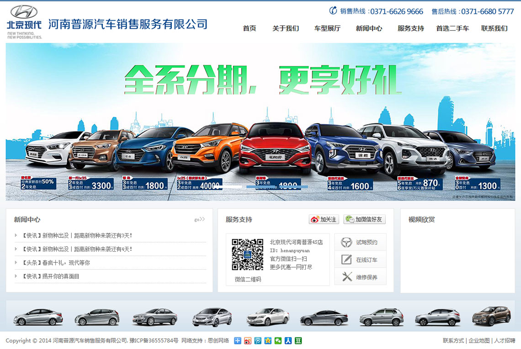Click the pencil 在线订车 icon
This screenshot has width=521, height=349.
(x=346, y=260)
